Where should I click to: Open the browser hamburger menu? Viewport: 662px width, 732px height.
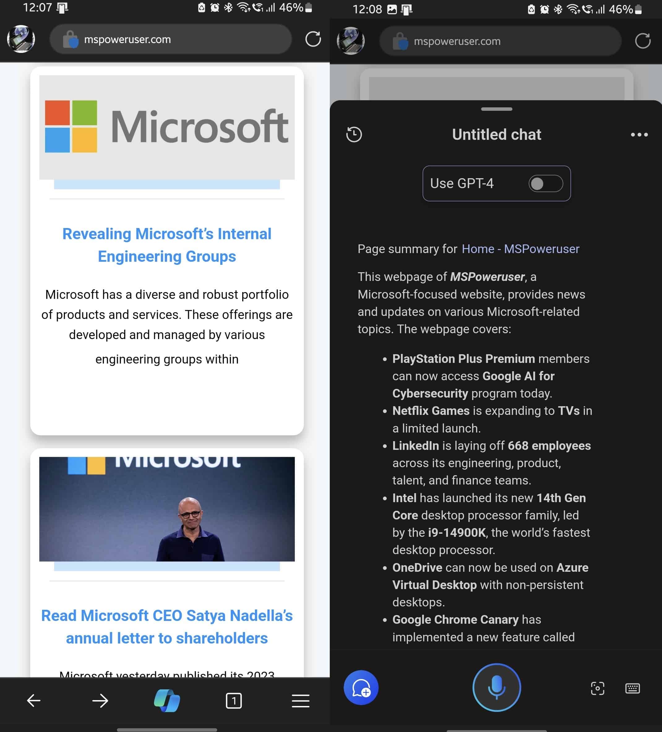coord(300,701)
